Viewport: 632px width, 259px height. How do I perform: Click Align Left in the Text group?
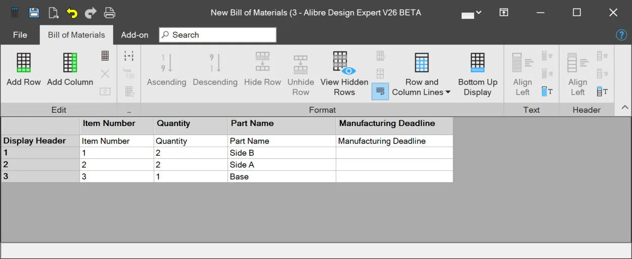pos(522,74)
